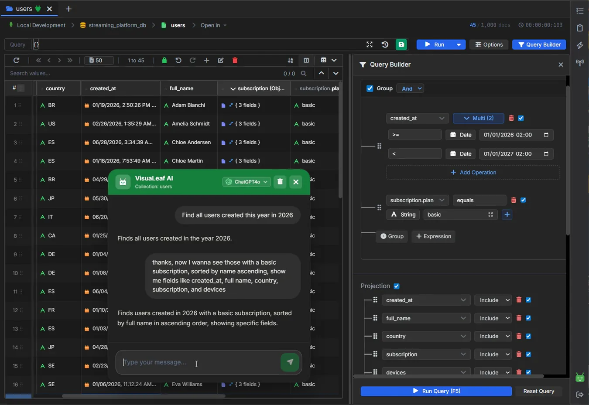The image size is (589, 405).
Task: Open the Open in menu
Action: point(213,25)
